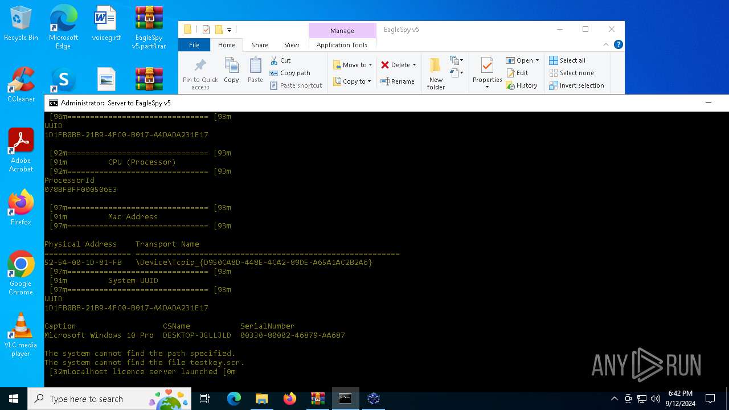Open Customize Quick Access Toolbar dropdown
Image resolution: width=729 pixels, height=410 pixels.
pyautogui.click(x=230, y=30)
